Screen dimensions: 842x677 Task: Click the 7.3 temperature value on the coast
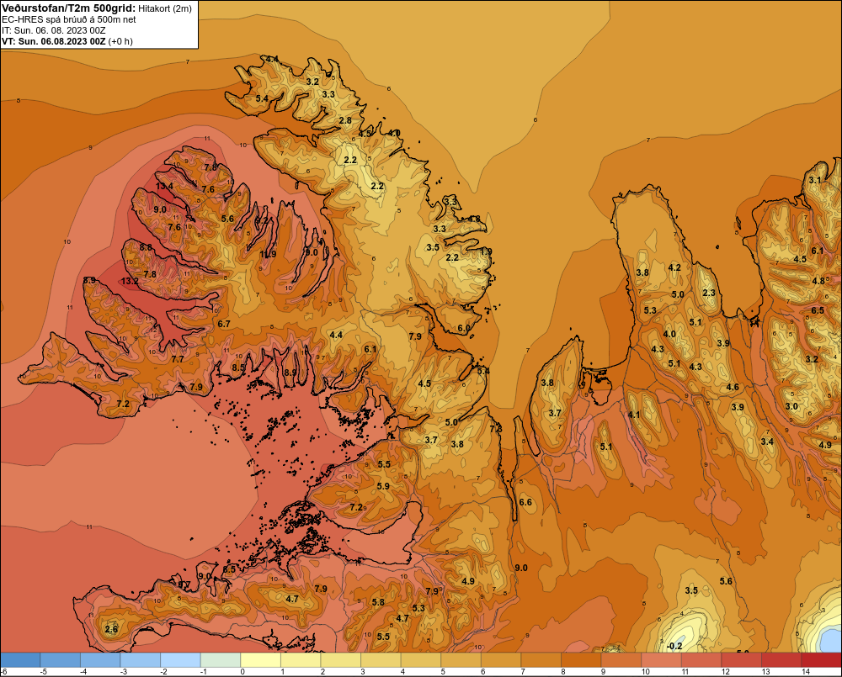496,429
